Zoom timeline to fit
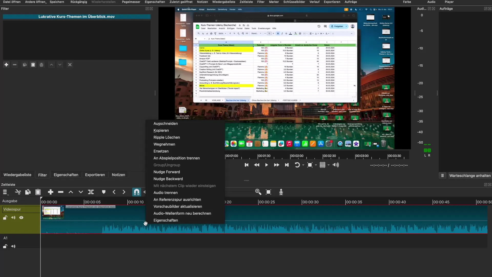Screen dimensions: 492x277 click(269, 192)
